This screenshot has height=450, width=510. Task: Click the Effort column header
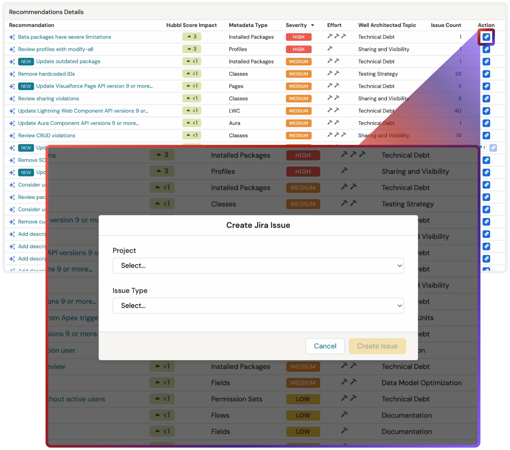click(x=334, y=25)
